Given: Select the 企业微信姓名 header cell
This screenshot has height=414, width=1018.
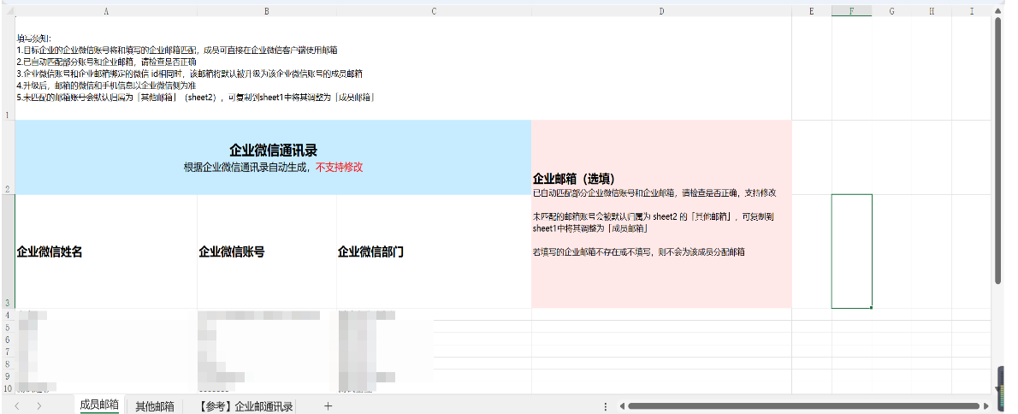Looking at the screenshot, I should pyautogui.click(x=106, y=251).
